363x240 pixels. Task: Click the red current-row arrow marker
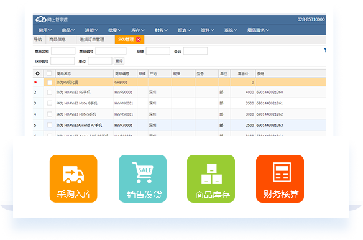pos(35,82)
